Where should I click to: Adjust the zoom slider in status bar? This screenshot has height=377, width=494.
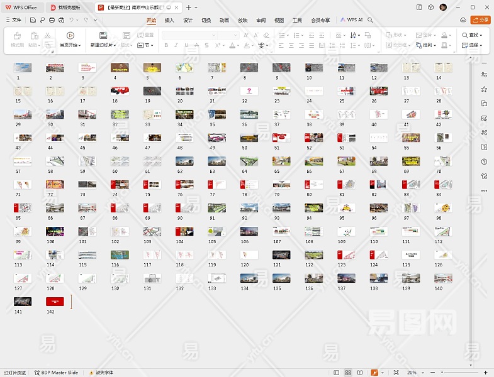[x=459, y=373]
